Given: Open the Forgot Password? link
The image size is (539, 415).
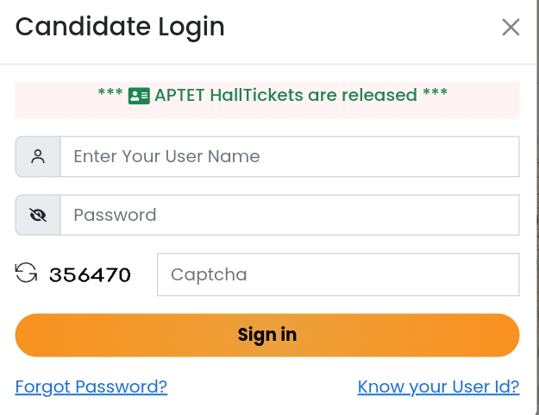Looking at the screenshot, I should 91,387.
